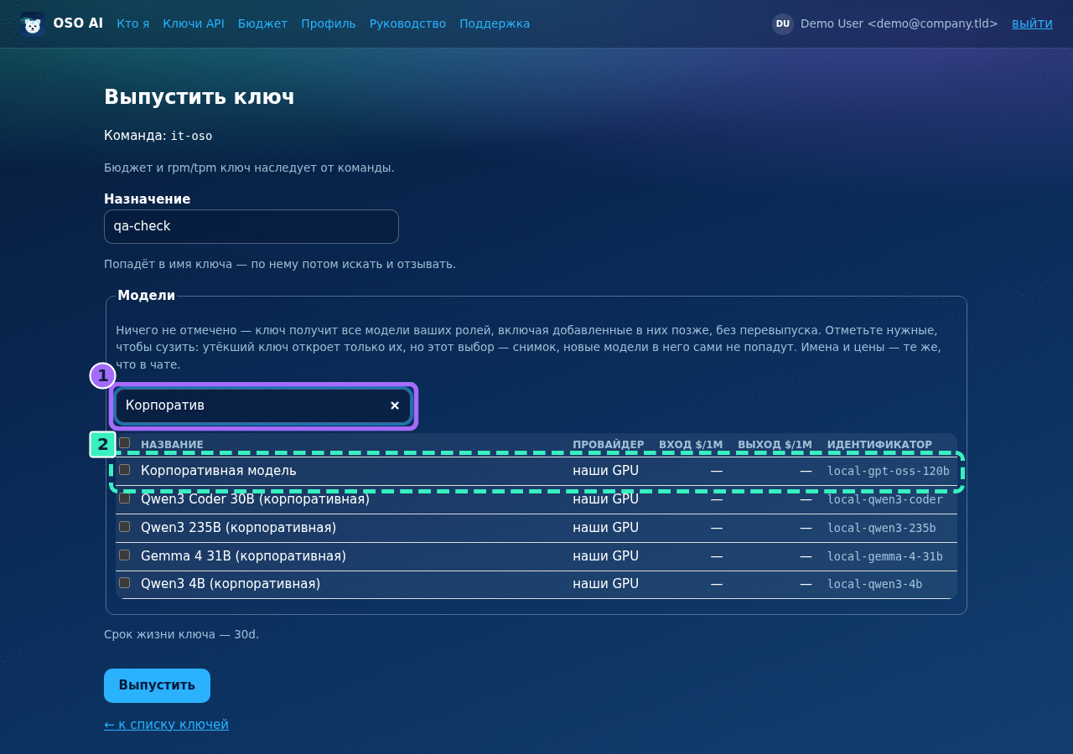This screenshot has width=1073, height=754.
Task: Click the Выпустить button
Action: [x=157, y=685]
